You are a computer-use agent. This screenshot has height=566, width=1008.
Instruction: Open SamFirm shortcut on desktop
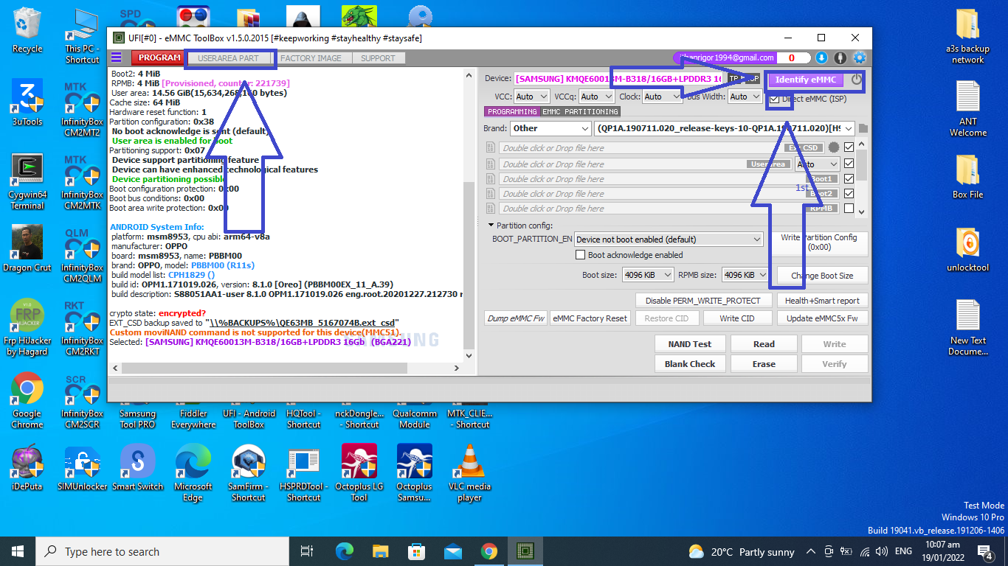pyautogui.click(x=249, y=473)
